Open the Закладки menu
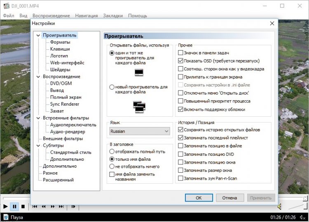Viewport: 309px width, 222px height. click(113, 16)
